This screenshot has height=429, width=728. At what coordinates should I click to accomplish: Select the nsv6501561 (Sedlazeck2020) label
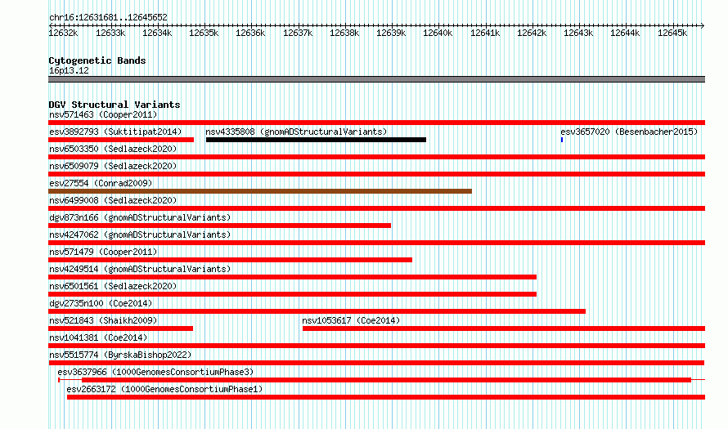(113, 286)
